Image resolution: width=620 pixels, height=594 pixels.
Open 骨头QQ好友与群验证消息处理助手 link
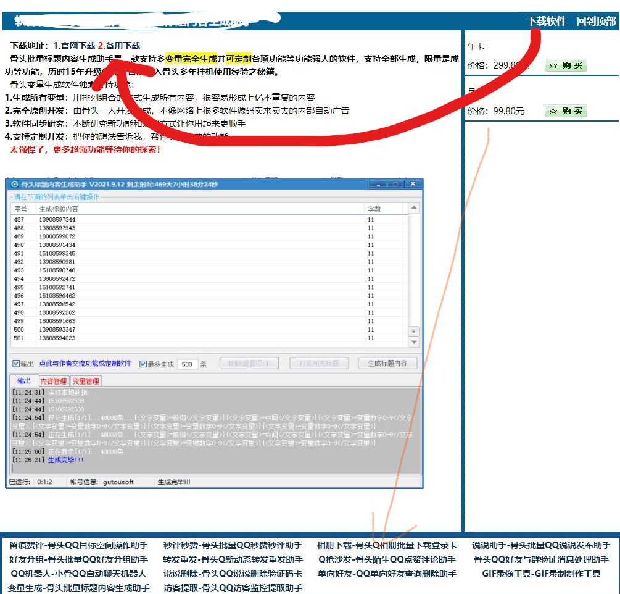pos(541,559)
